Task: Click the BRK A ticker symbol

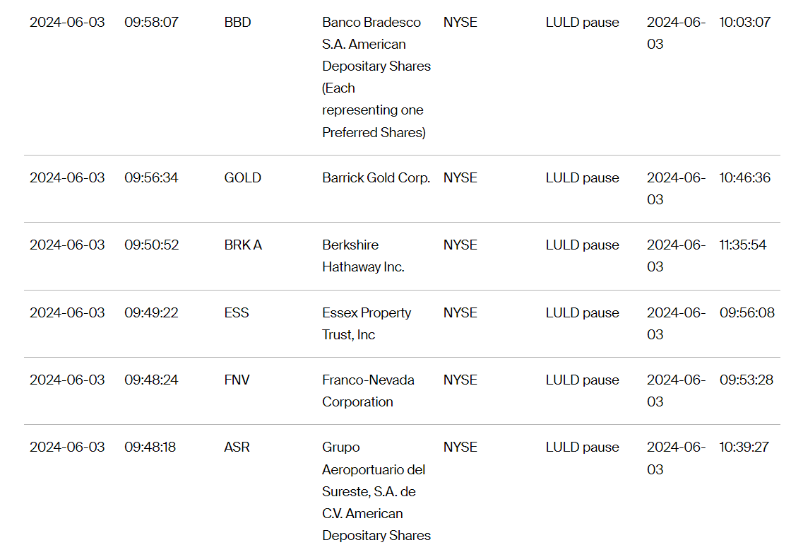Action: [x=243, y=245]
